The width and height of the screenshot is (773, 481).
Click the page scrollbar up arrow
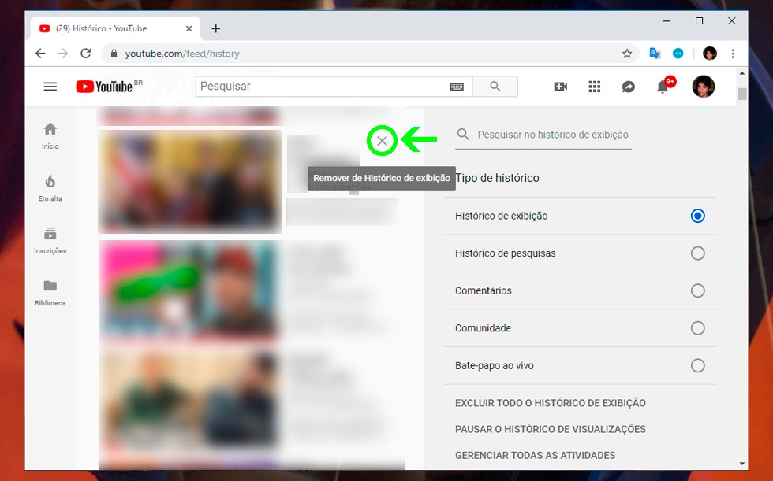tap(742, 73)
